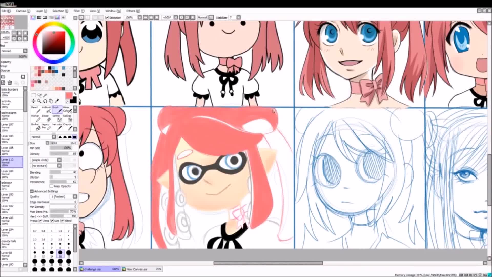Screen dimensions: 492x277
Task: Select the Pencil tool
Action: 35,110
